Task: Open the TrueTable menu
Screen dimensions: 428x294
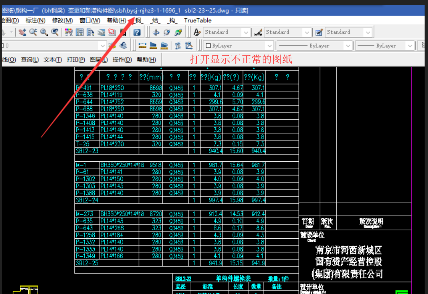Action: tap(198, 21)
